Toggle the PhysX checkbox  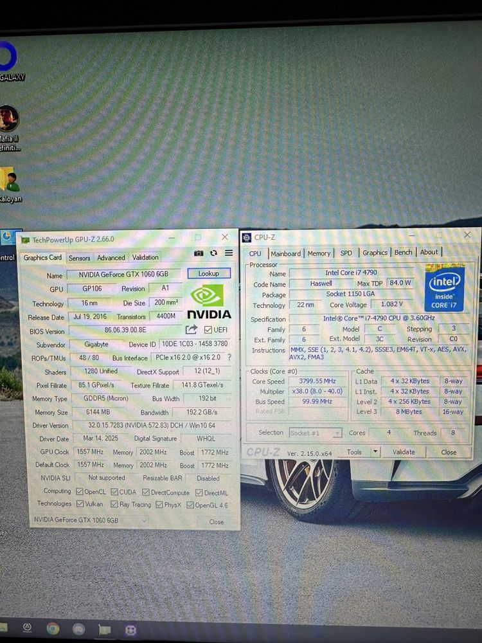tap(159, 504)
